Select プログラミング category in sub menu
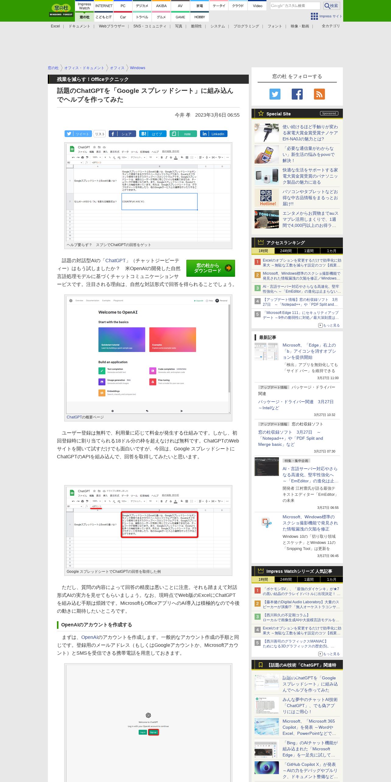The image size is (391, 782). [x=246, y=26]
